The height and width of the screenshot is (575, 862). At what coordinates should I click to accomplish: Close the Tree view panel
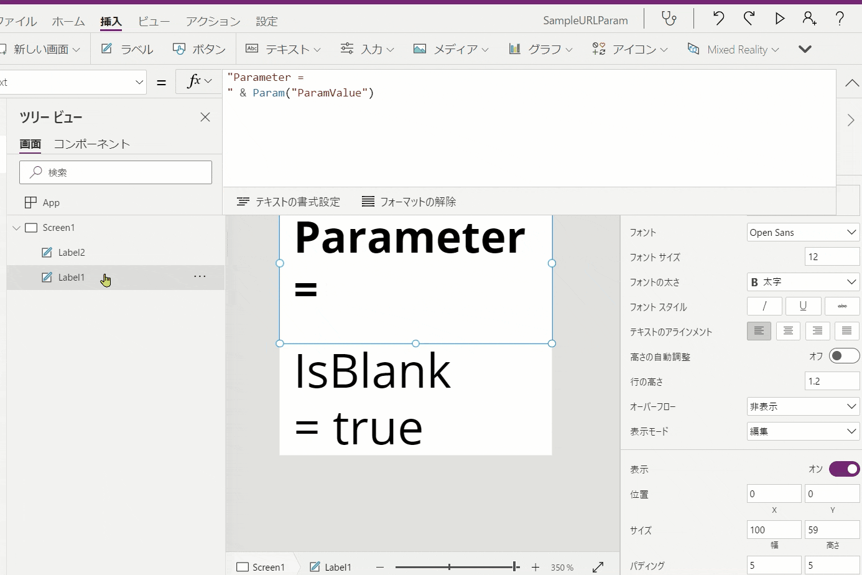pos(205,117)
